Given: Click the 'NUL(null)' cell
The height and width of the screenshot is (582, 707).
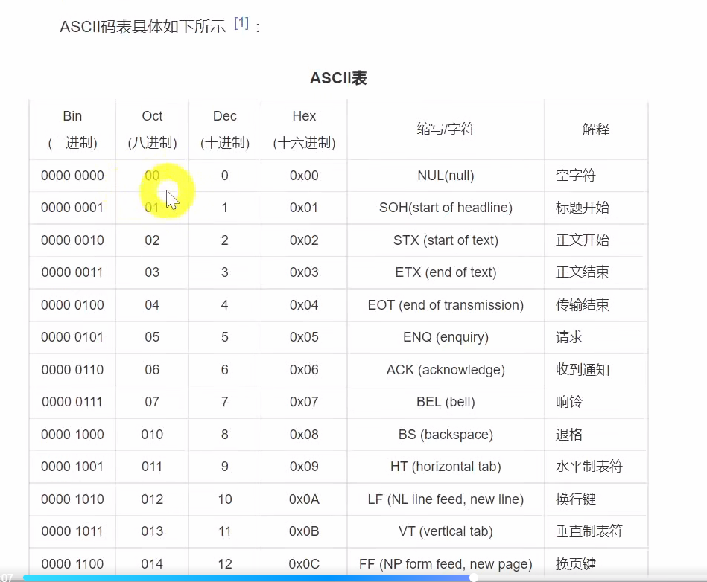Looking at the screenshot, I should (x=446, y=175).
